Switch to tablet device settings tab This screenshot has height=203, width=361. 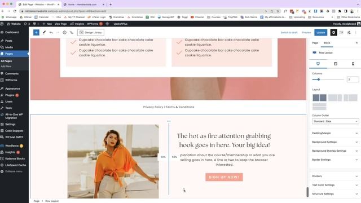tap(336, 64)
